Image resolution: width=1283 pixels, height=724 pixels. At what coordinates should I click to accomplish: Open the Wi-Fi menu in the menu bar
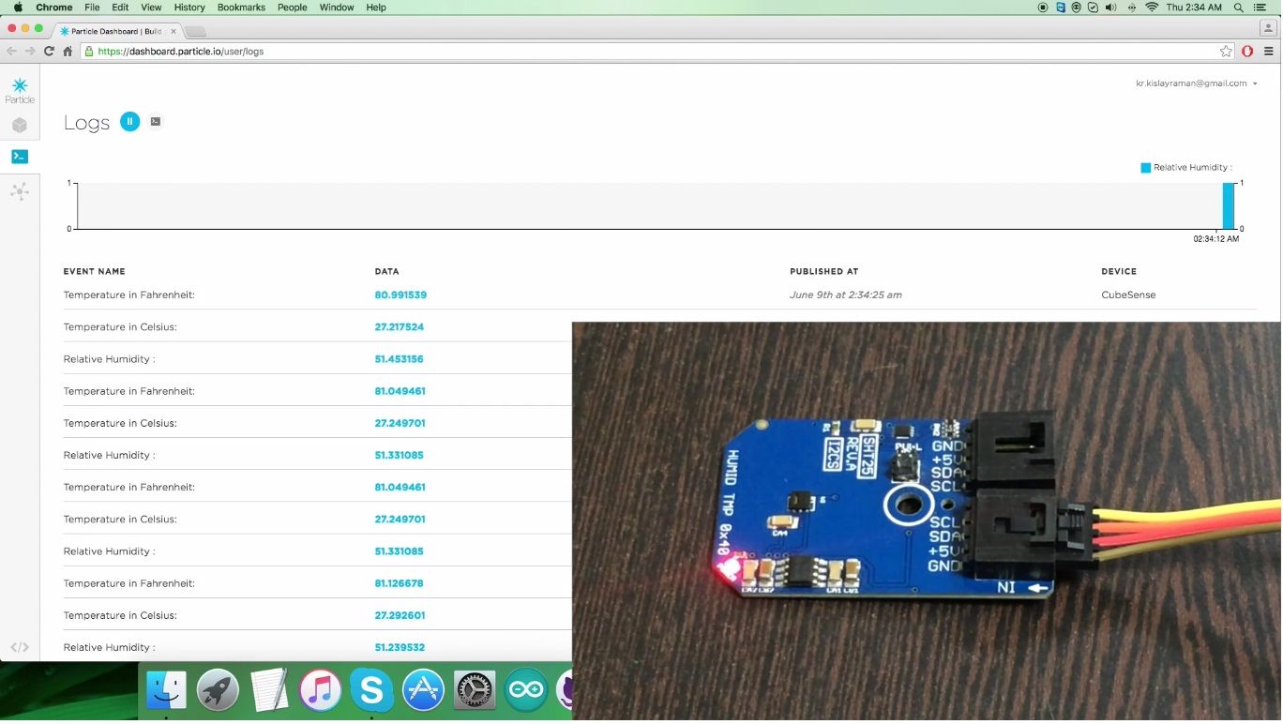coord(1151,7)
